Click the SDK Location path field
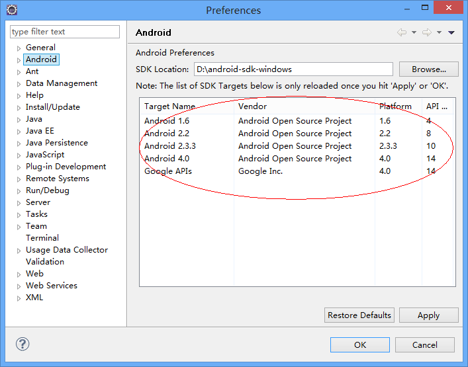 [x=293, y=69]
